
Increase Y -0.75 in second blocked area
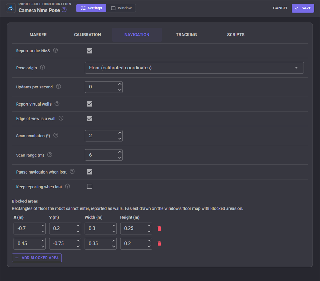pyautogui.click(x=78, y=241)
